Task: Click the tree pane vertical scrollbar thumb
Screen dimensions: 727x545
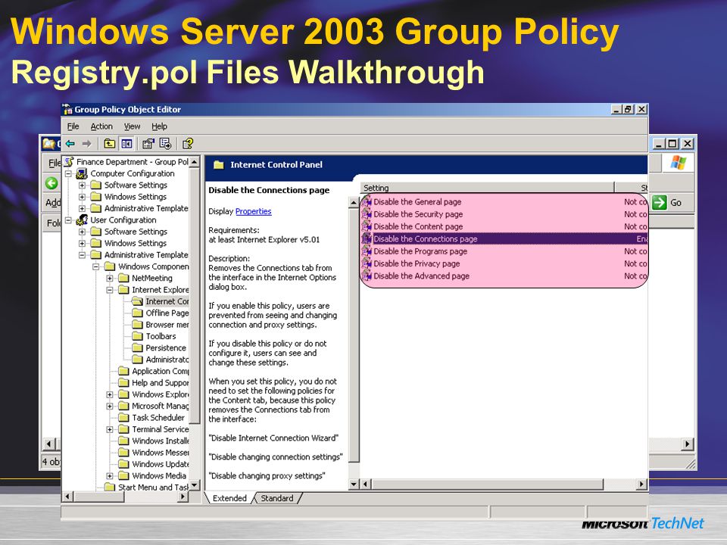Action: (195, 296)
